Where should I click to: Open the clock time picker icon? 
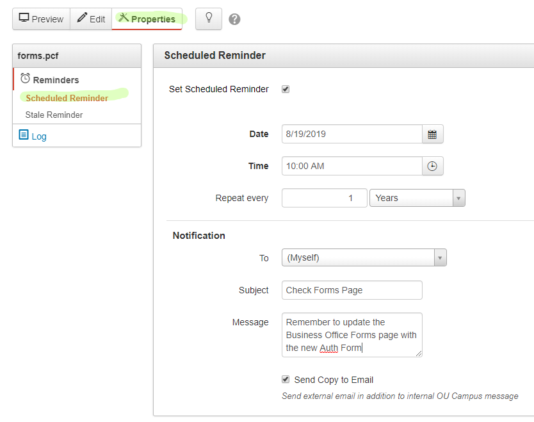[432, 166]
